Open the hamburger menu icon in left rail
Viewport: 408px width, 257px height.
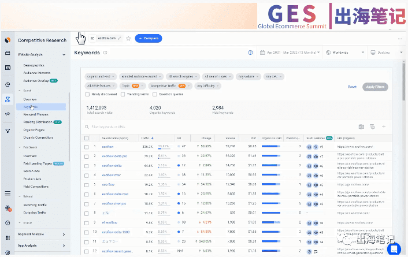(8, 193)
